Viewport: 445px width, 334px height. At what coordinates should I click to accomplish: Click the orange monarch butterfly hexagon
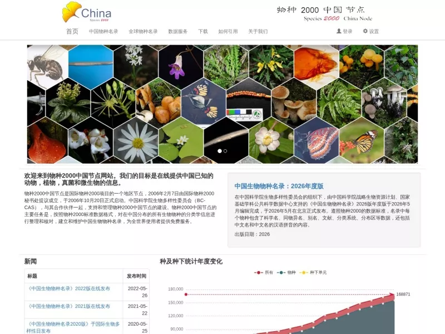click(362, 141)
